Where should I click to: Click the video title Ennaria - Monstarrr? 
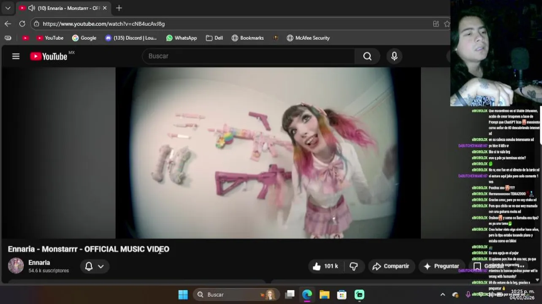point(89,249)
